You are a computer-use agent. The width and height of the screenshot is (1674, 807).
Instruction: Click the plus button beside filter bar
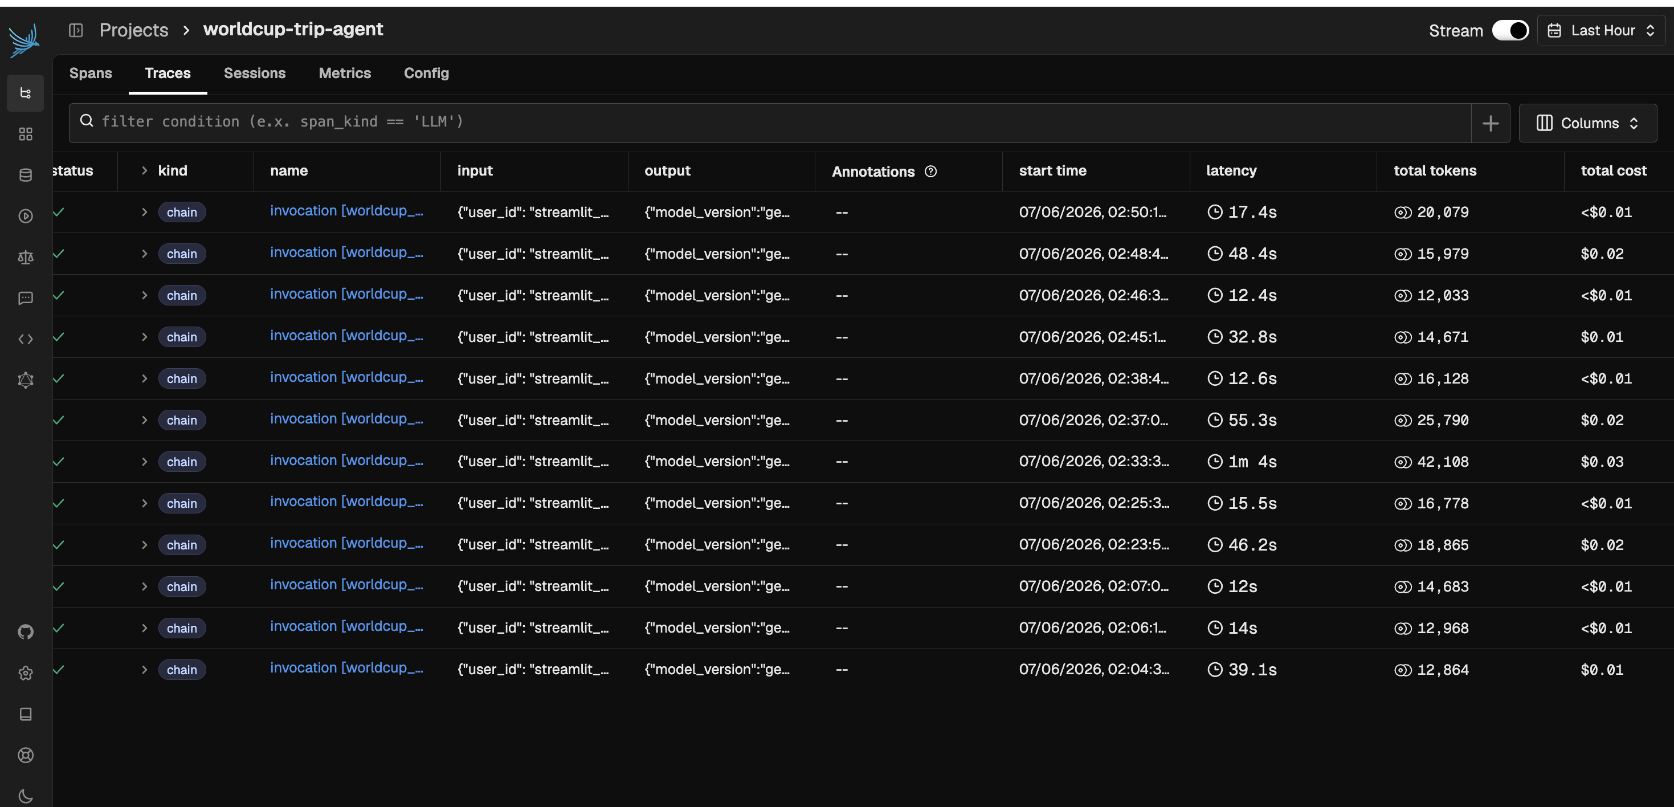click(1490, 123)
